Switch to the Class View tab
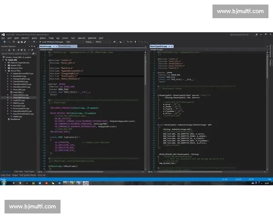The image size is (273, 218). click(19, 172)
